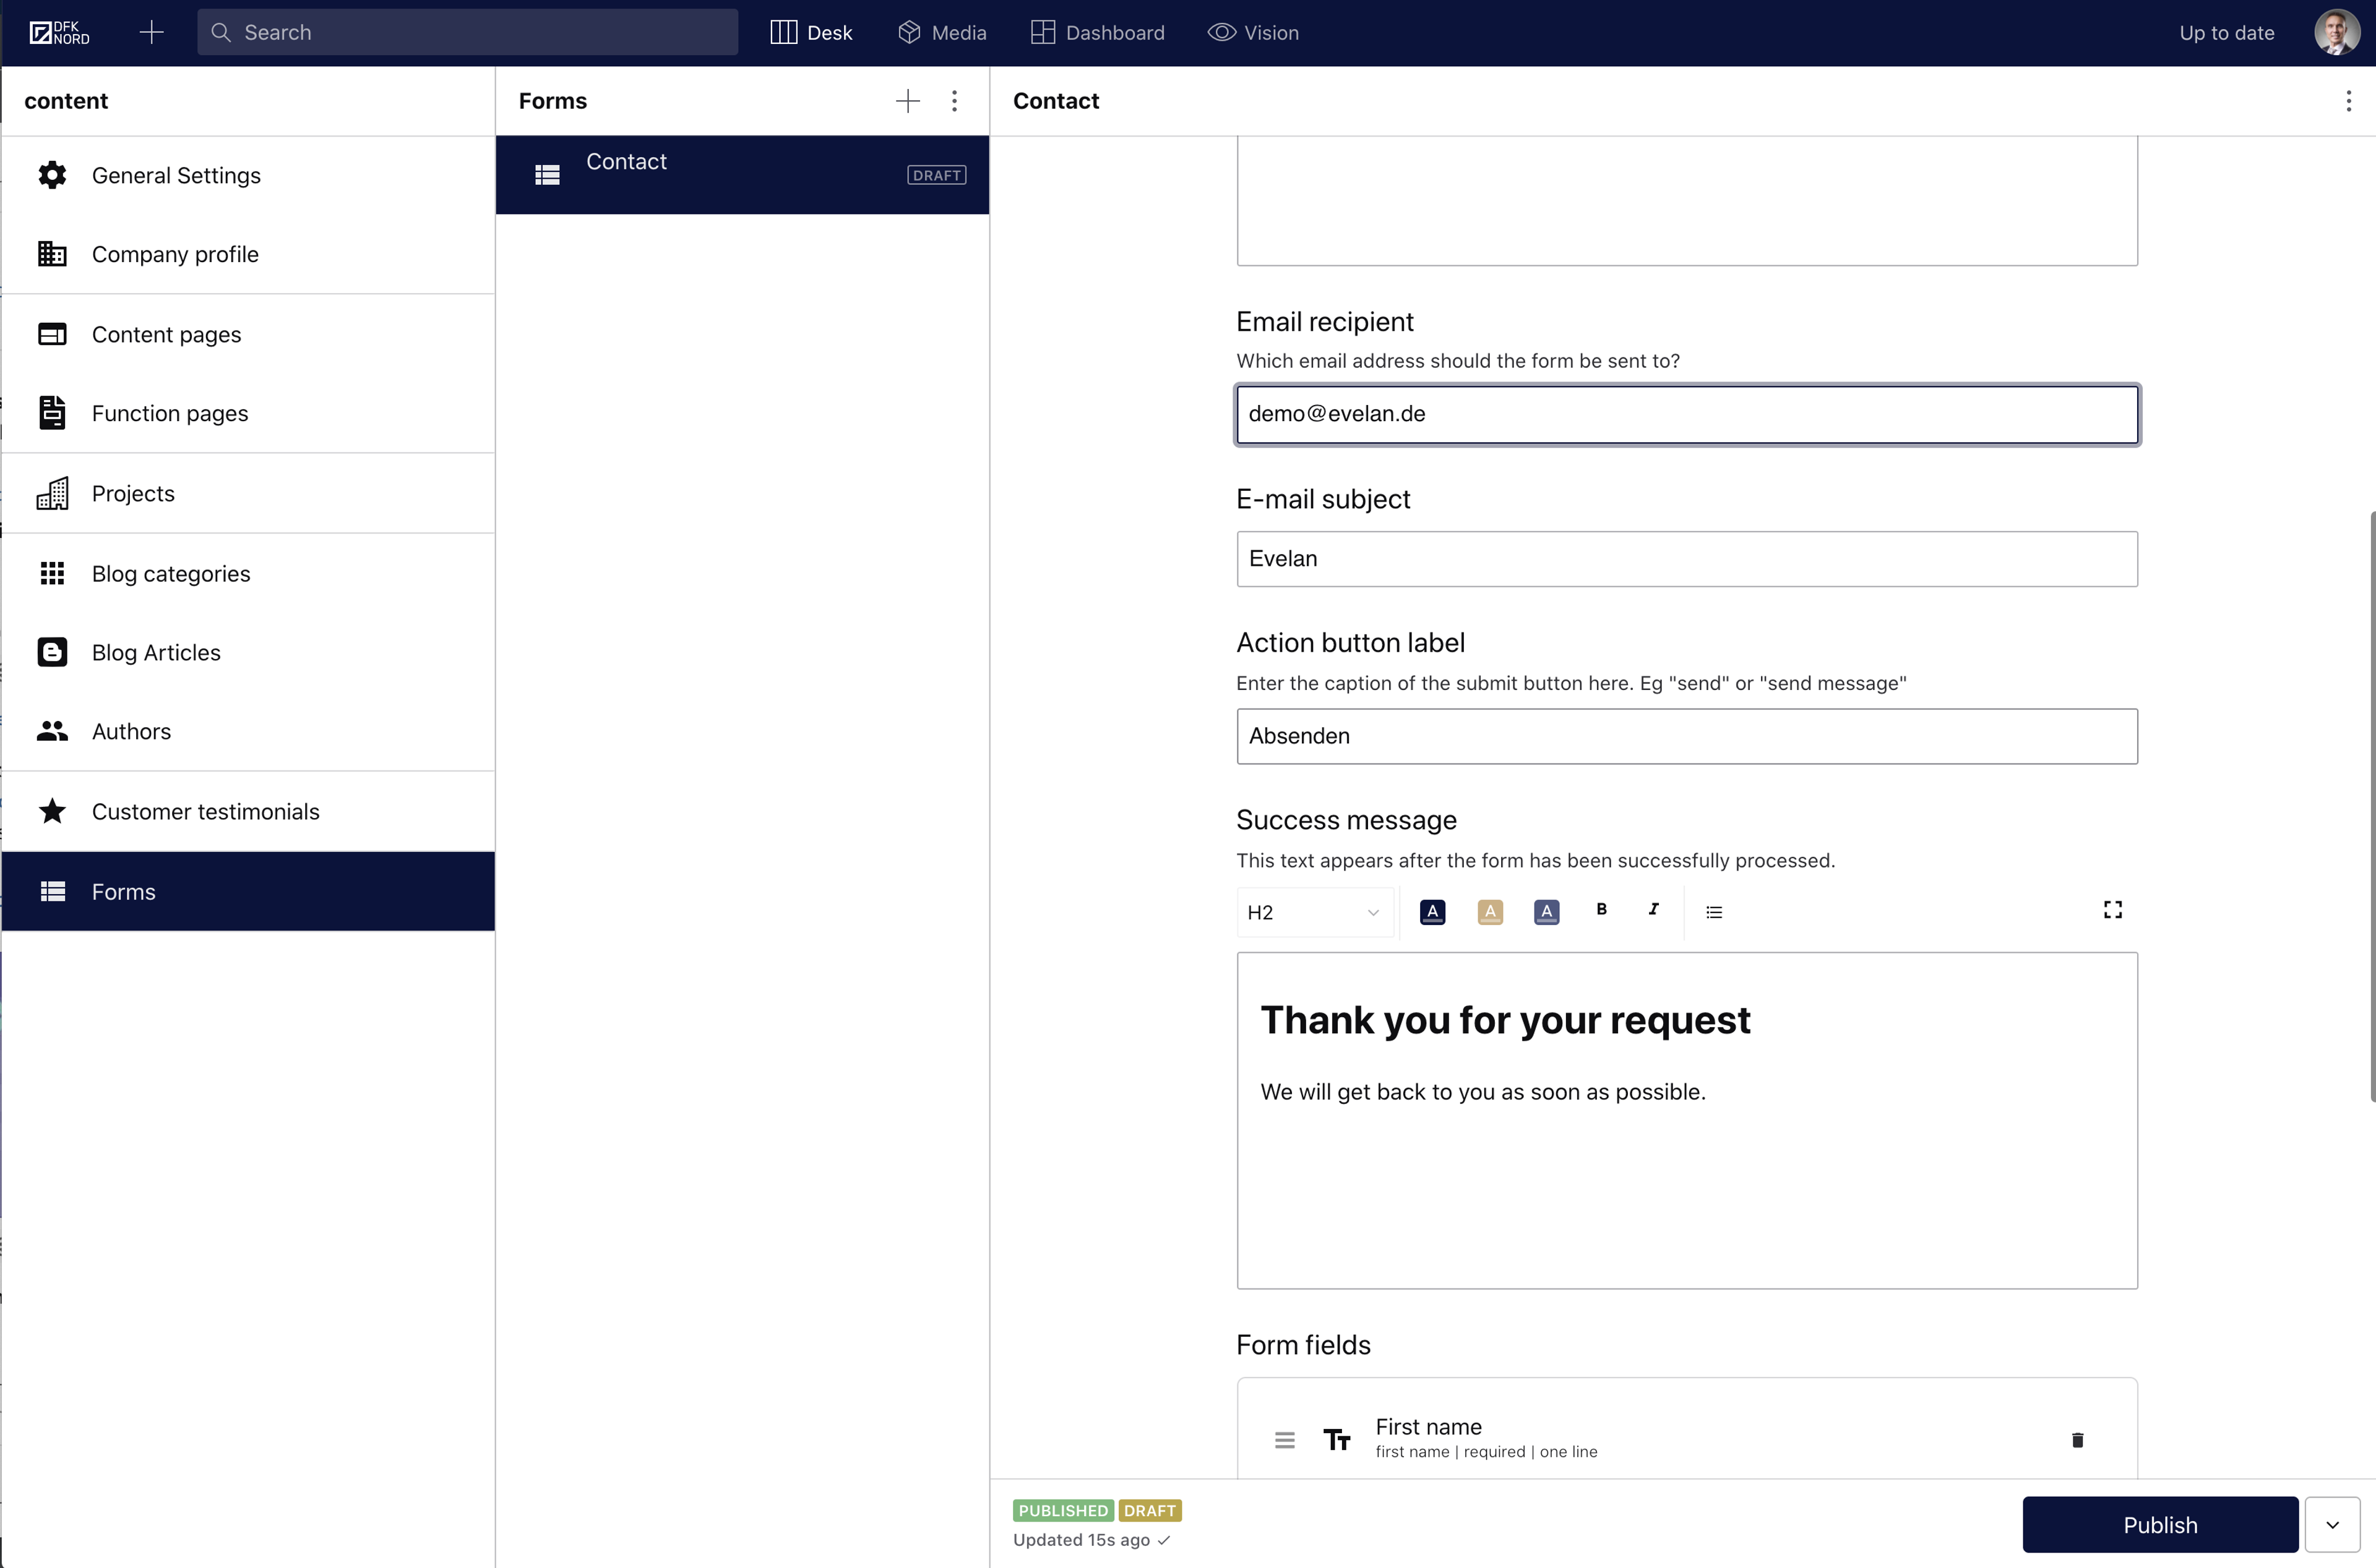Open Blog Articles in content list
2376x1568 pixels.
(x=155, y=652)
